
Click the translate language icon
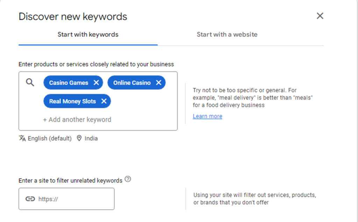click(22, 138)
